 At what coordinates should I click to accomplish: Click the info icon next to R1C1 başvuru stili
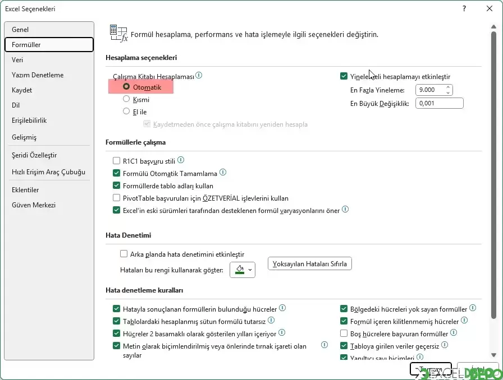(181, 160)
